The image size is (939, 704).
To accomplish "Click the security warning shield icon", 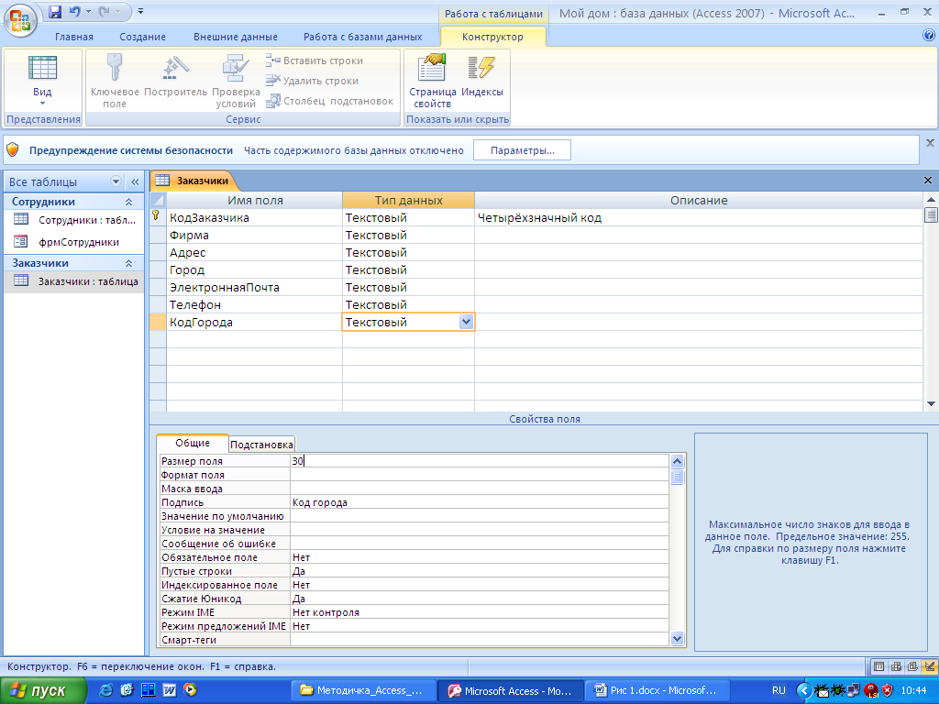I will pos(13,149).
